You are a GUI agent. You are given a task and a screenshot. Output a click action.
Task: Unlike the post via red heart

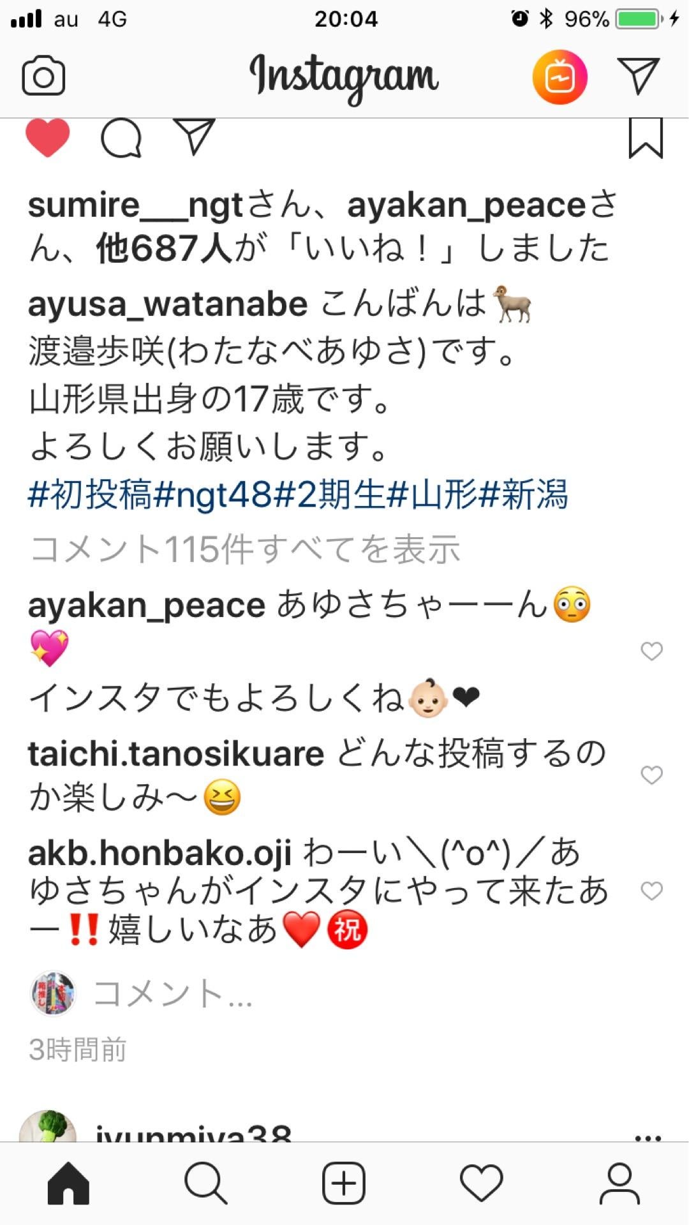click(47, 137)
